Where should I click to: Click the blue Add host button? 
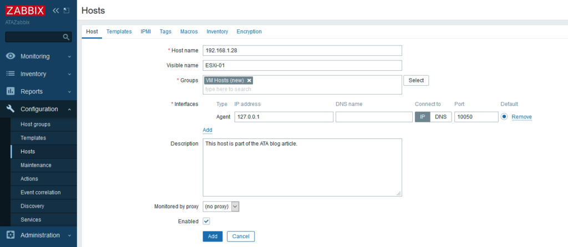point(212,236)
